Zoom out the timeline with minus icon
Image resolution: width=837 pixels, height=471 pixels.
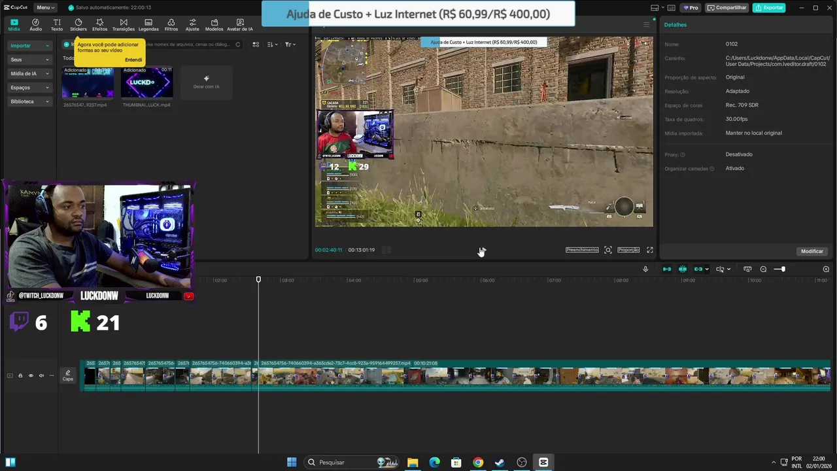tap(763, 269)
